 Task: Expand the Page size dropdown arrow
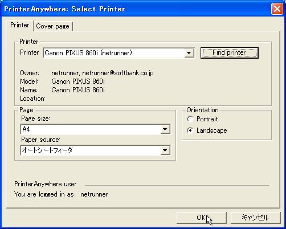click(165, 129)
